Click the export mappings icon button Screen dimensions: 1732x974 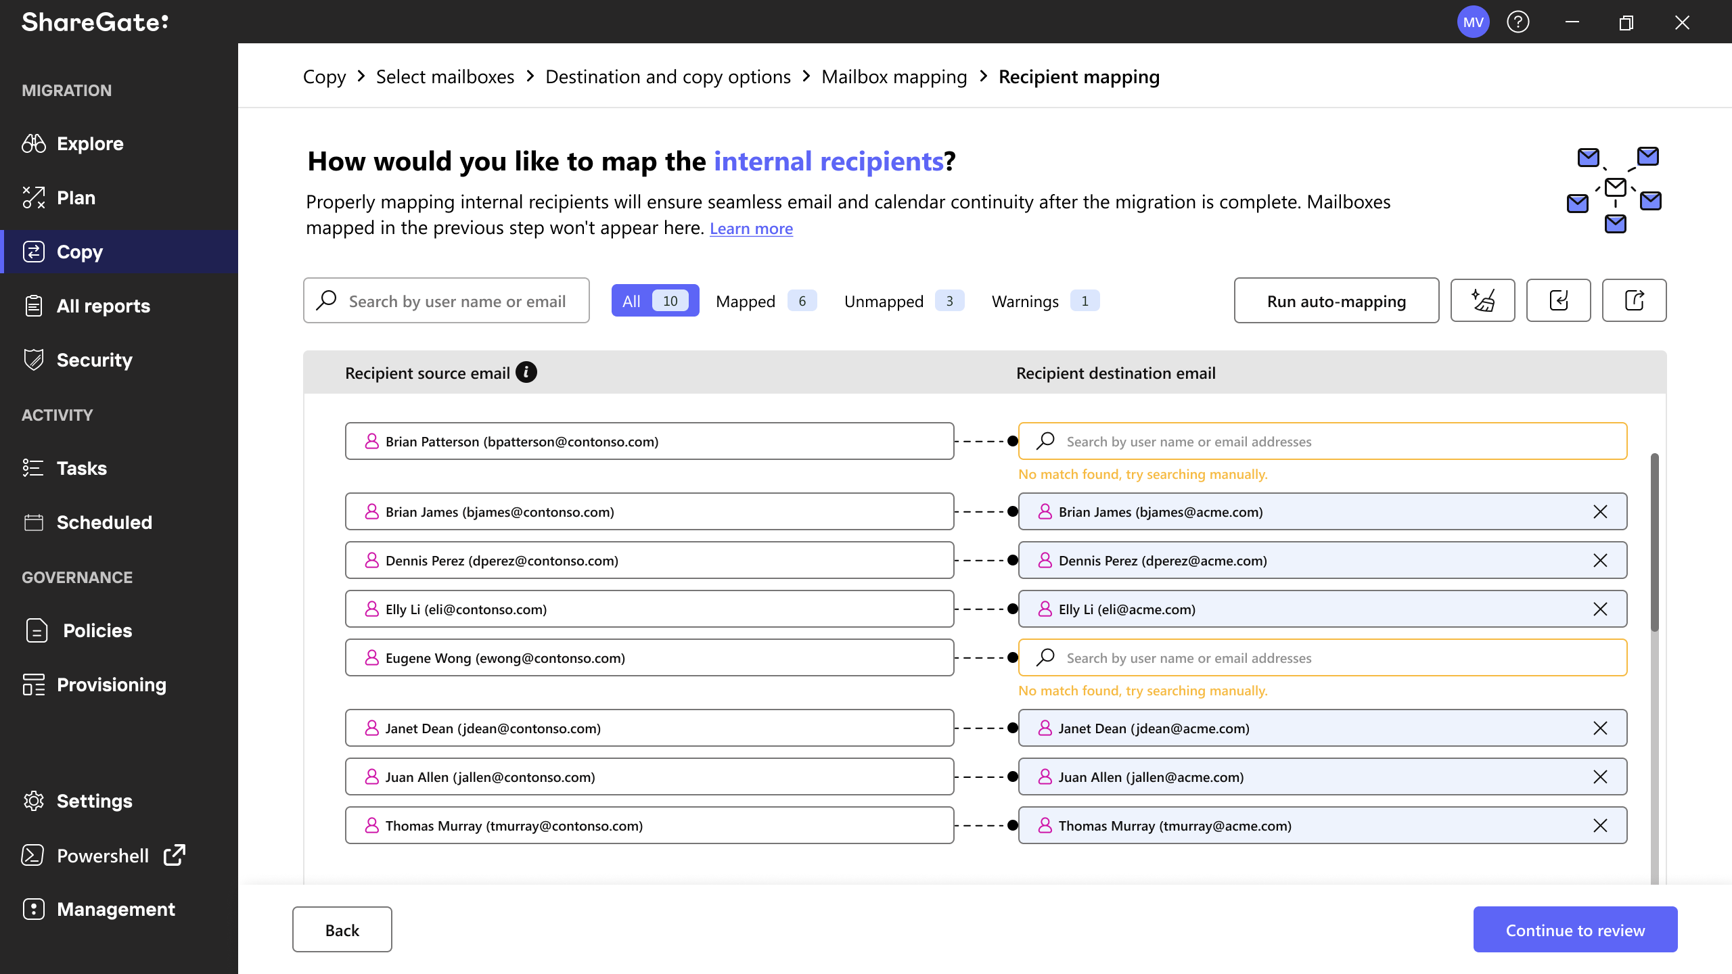(1634, 300)
